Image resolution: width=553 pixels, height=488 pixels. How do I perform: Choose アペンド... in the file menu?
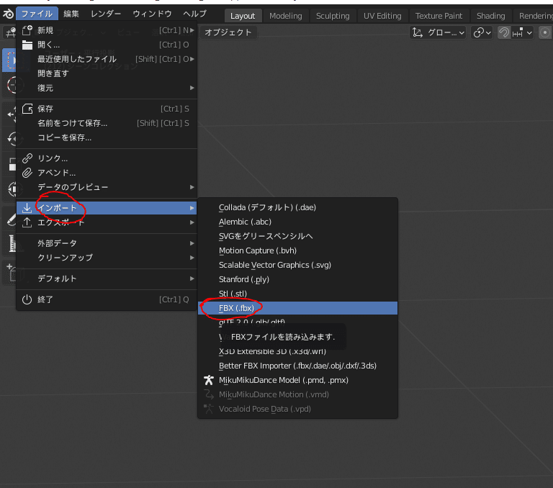[x=107, y=173]
